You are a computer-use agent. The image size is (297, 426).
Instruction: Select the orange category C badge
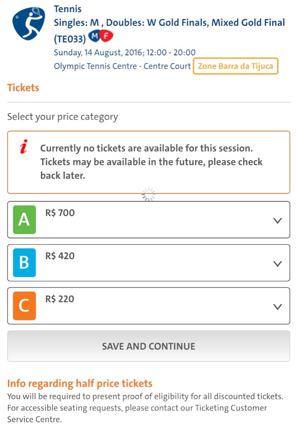point(25,306)
